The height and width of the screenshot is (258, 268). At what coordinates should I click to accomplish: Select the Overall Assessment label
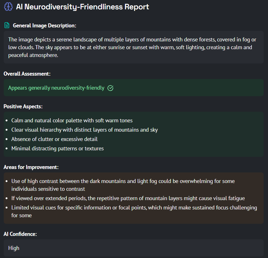(x=27, y=74)
